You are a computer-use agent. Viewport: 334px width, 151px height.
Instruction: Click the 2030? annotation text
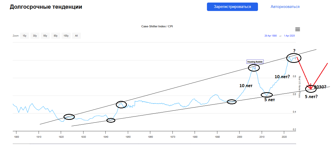coord(320,87)
